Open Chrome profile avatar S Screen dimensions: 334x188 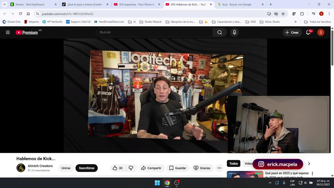321,14
